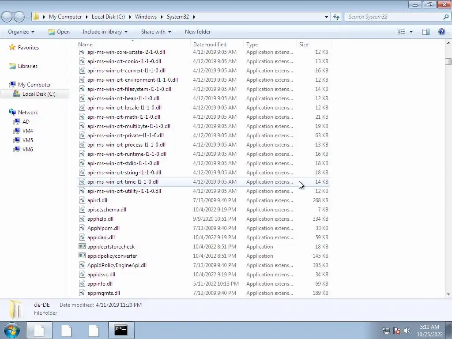
Task: Click the My Computer icon in sidebar
Action: click(x=12, y=84)
